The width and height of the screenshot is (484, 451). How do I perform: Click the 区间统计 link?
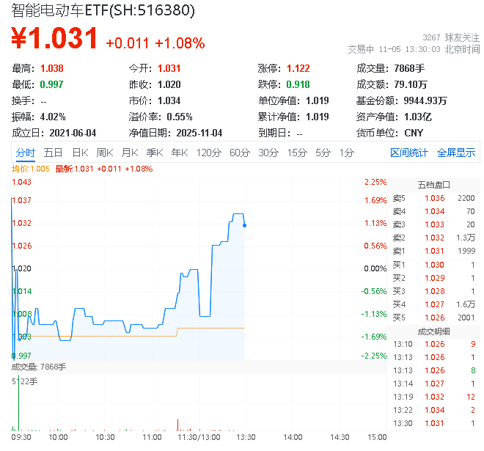[x=408, y=153]
